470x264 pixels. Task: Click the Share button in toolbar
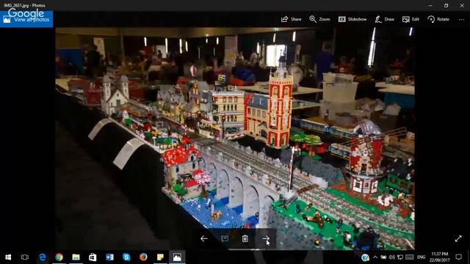(291, 19)
